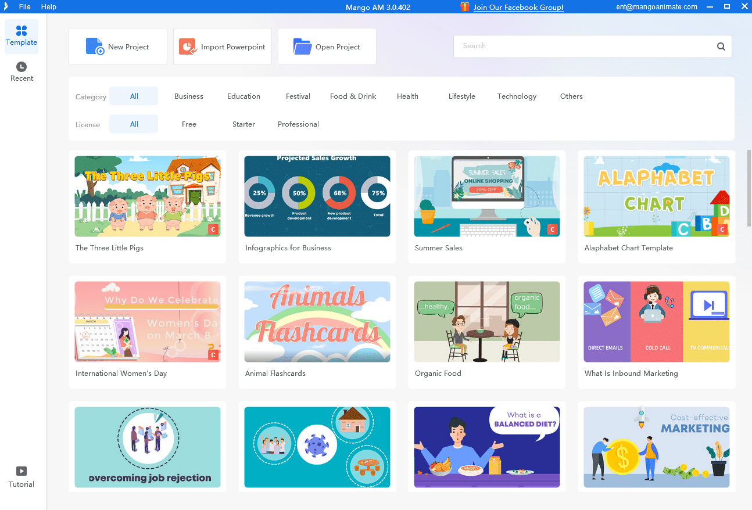Open the Recent projects clock icon

coord(22,67)
